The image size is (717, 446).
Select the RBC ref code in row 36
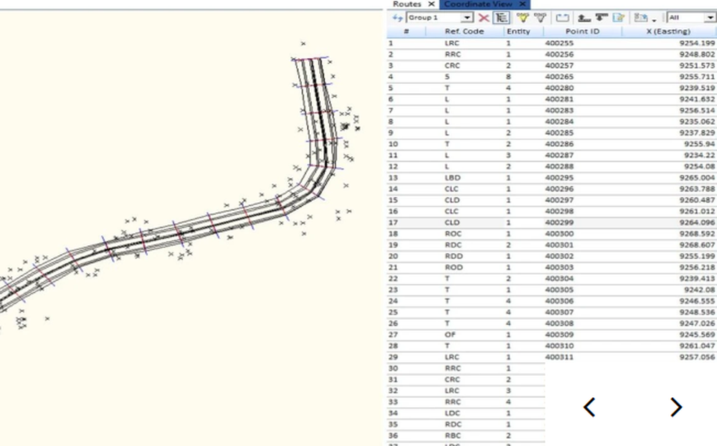(x=452, y=435)
